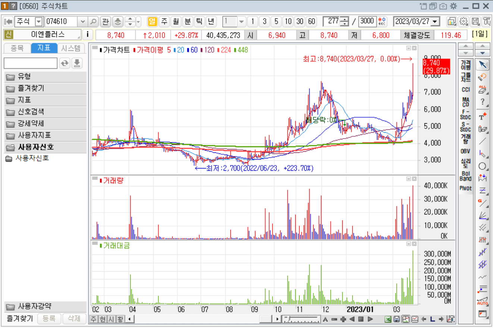Toggle the 관 button in toolbar
This screenshot has height=328, width=493.
tap(106, 22)
